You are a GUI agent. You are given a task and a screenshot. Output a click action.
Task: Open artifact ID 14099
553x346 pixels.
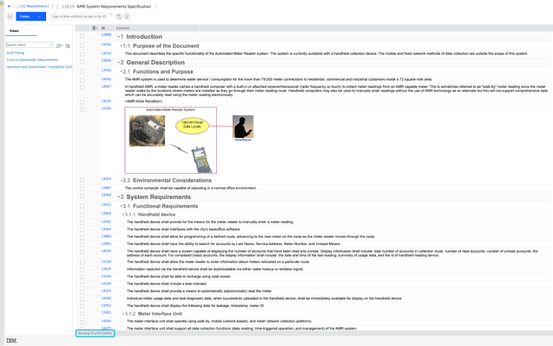click(x=106, y=251)
